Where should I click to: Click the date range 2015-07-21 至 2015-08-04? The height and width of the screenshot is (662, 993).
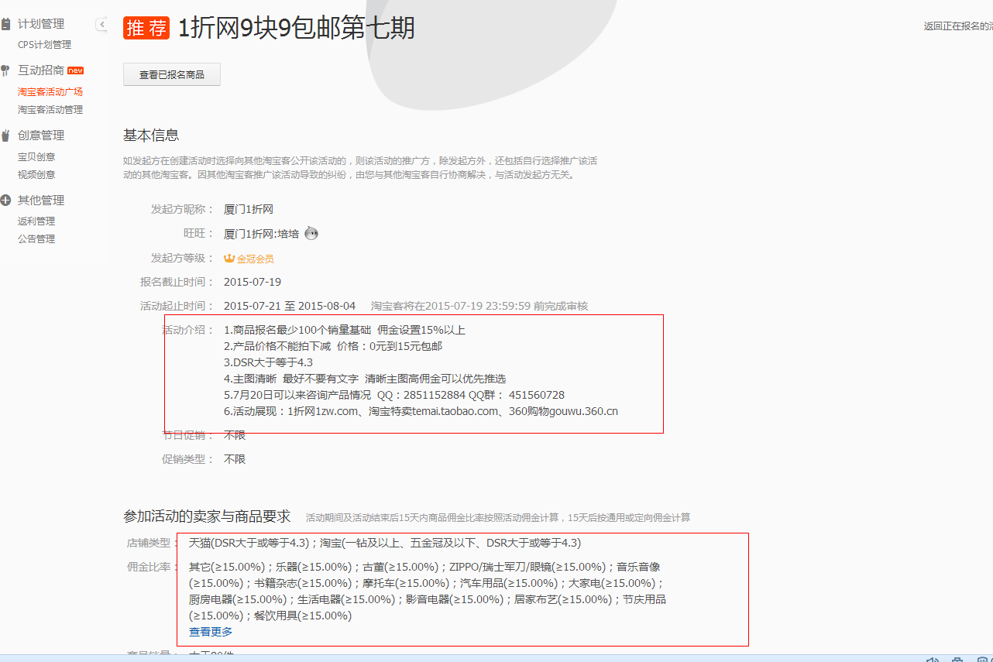click(290, 306)
